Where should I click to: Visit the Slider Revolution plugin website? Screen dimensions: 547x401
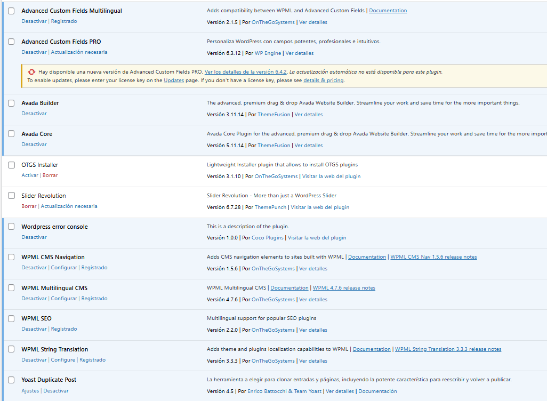tap(320, 207)
